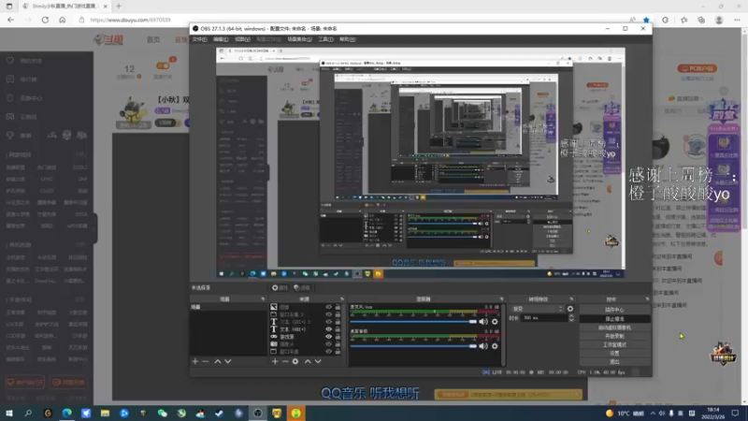Mute the Desktop Audio speaker icon

point(483,346)
